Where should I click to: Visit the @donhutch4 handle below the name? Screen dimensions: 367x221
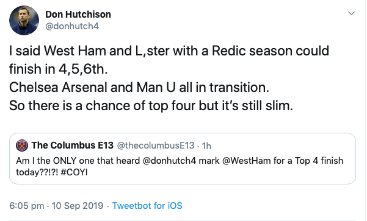[72, 26]
